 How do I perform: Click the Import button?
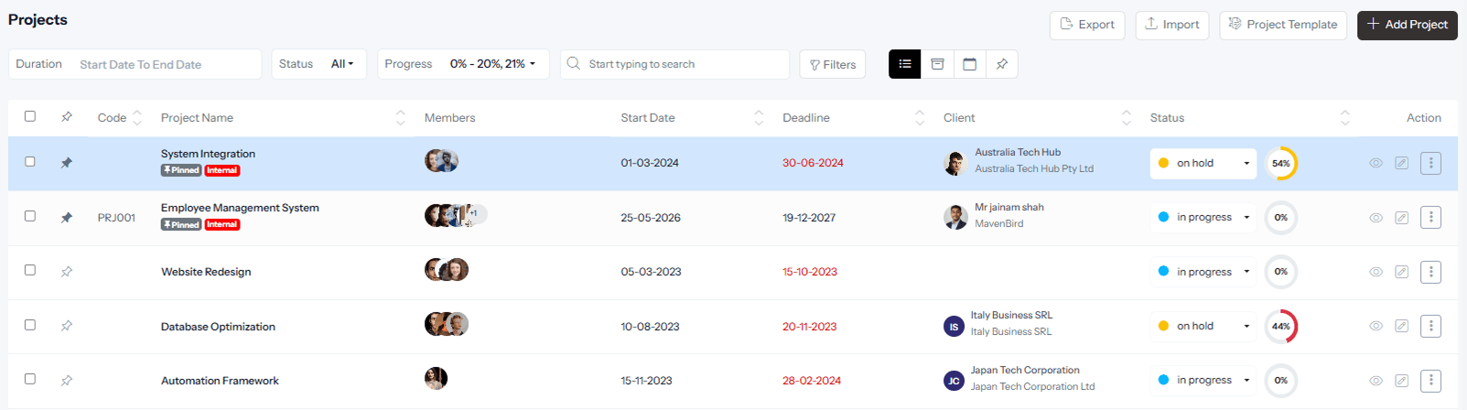tap(1172, 25)
